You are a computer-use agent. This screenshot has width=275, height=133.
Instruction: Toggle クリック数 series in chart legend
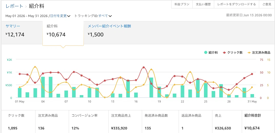click(233, 52)
